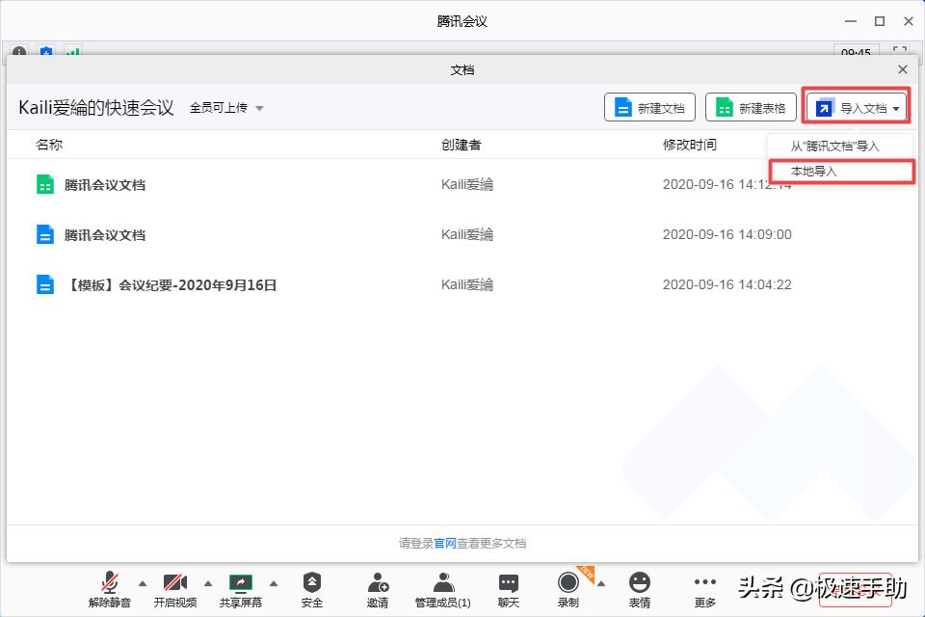The width and height of the screenshot is (925, 617).
Task: Create a document with 新建文档
Action: [x=649, y=107]
